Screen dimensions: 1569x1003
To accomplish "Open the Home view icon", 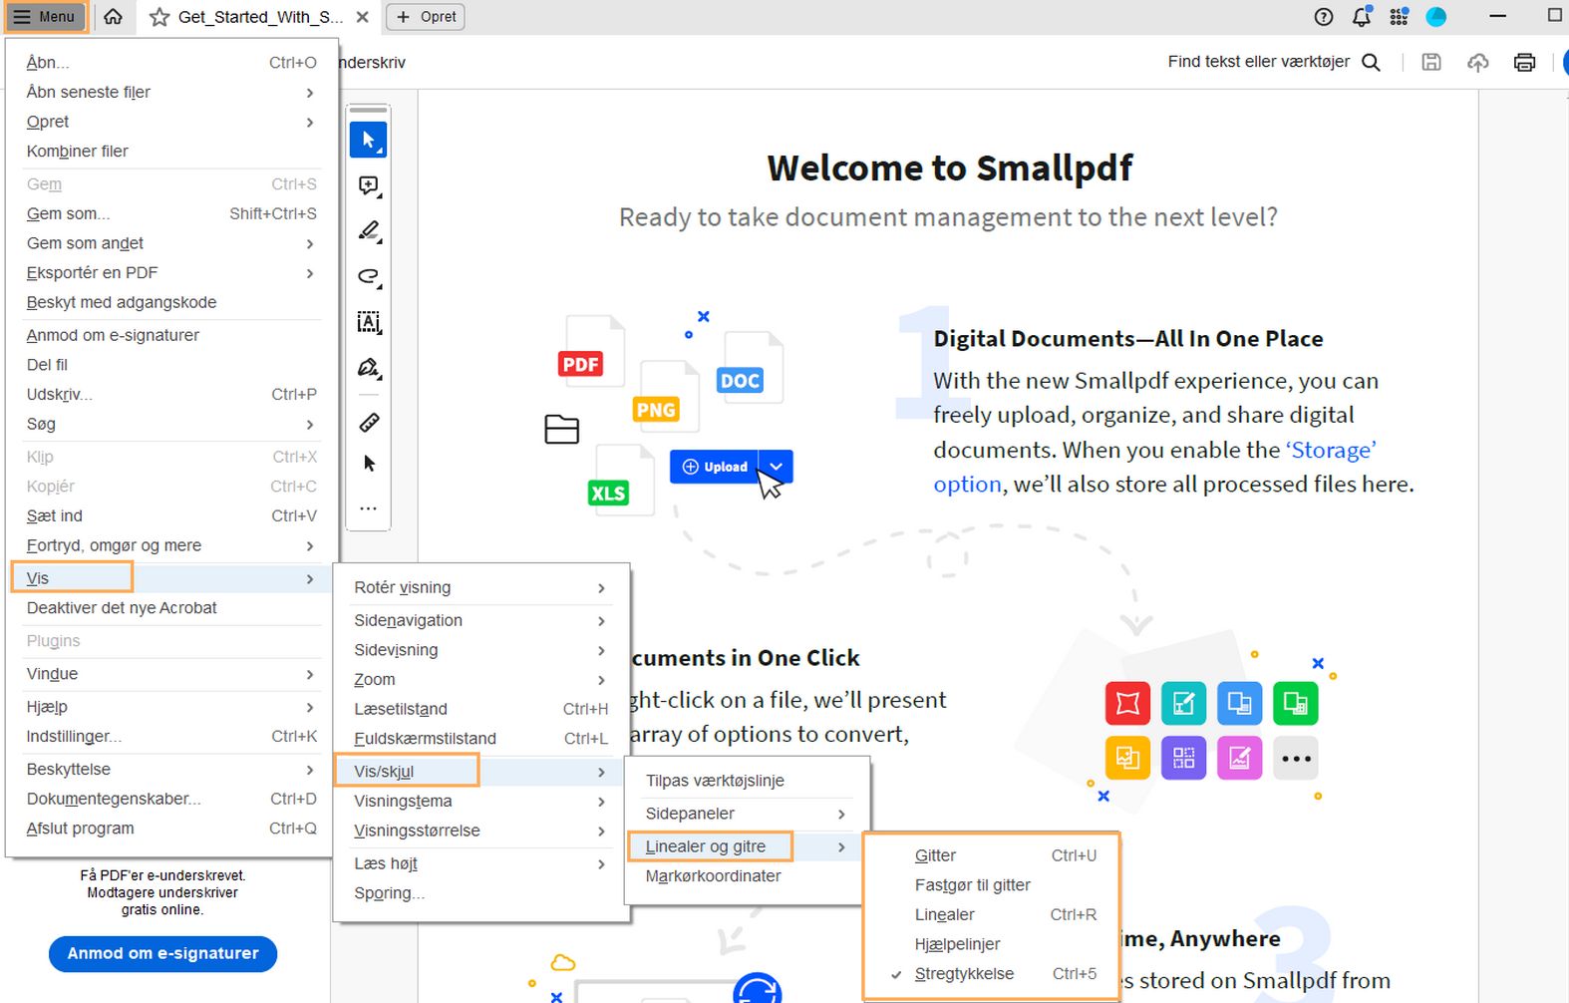I will (114, 17).
